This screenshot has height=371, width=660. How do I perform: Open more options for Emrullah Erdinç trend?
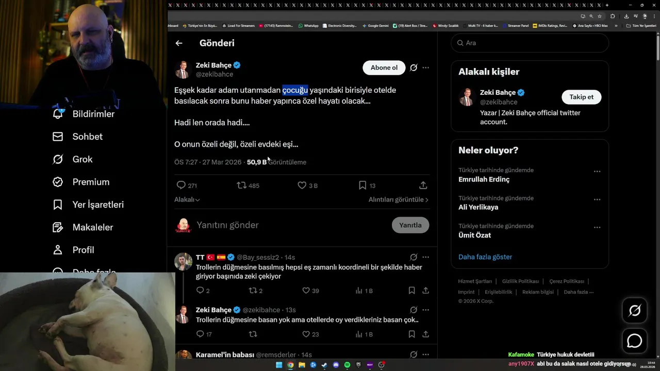[597, 172]
